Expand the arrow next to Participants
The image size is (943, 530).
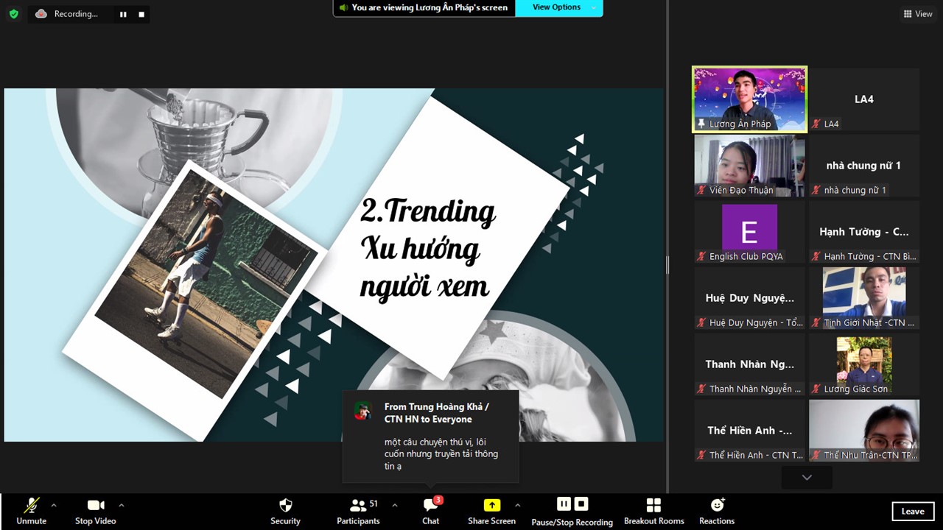[394, 505]
